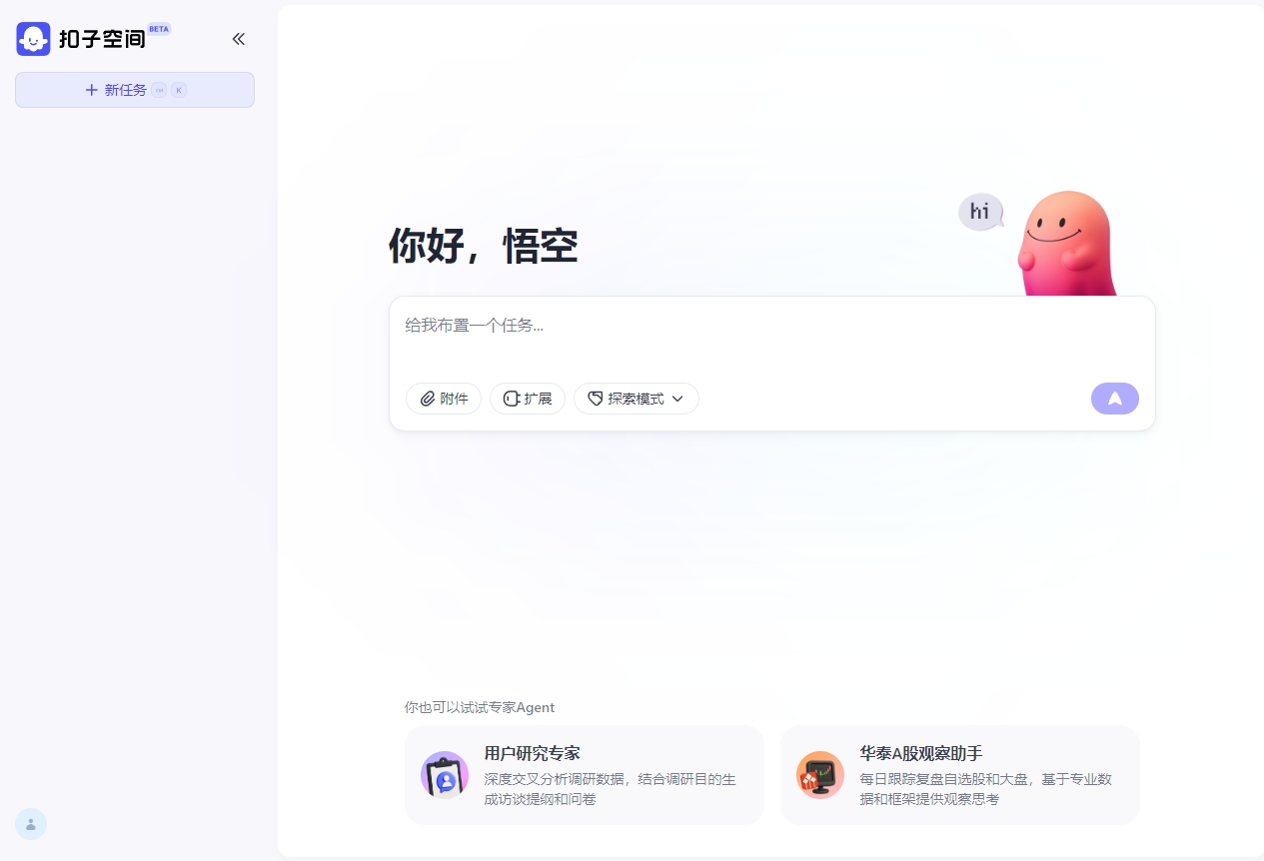Image resolution: width=1264 pixels, height=861 pixels.
Task: Click the tag icon beside 探索模式
Action: [596, 399]
